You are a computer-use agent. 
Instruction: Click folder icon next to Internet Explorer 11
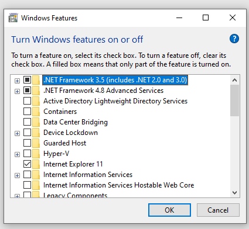tap(36, 164)
